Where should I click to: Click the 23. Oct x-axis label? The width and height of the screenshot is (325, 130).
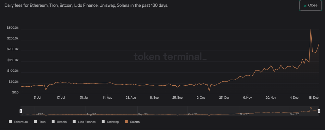point(224,98)
